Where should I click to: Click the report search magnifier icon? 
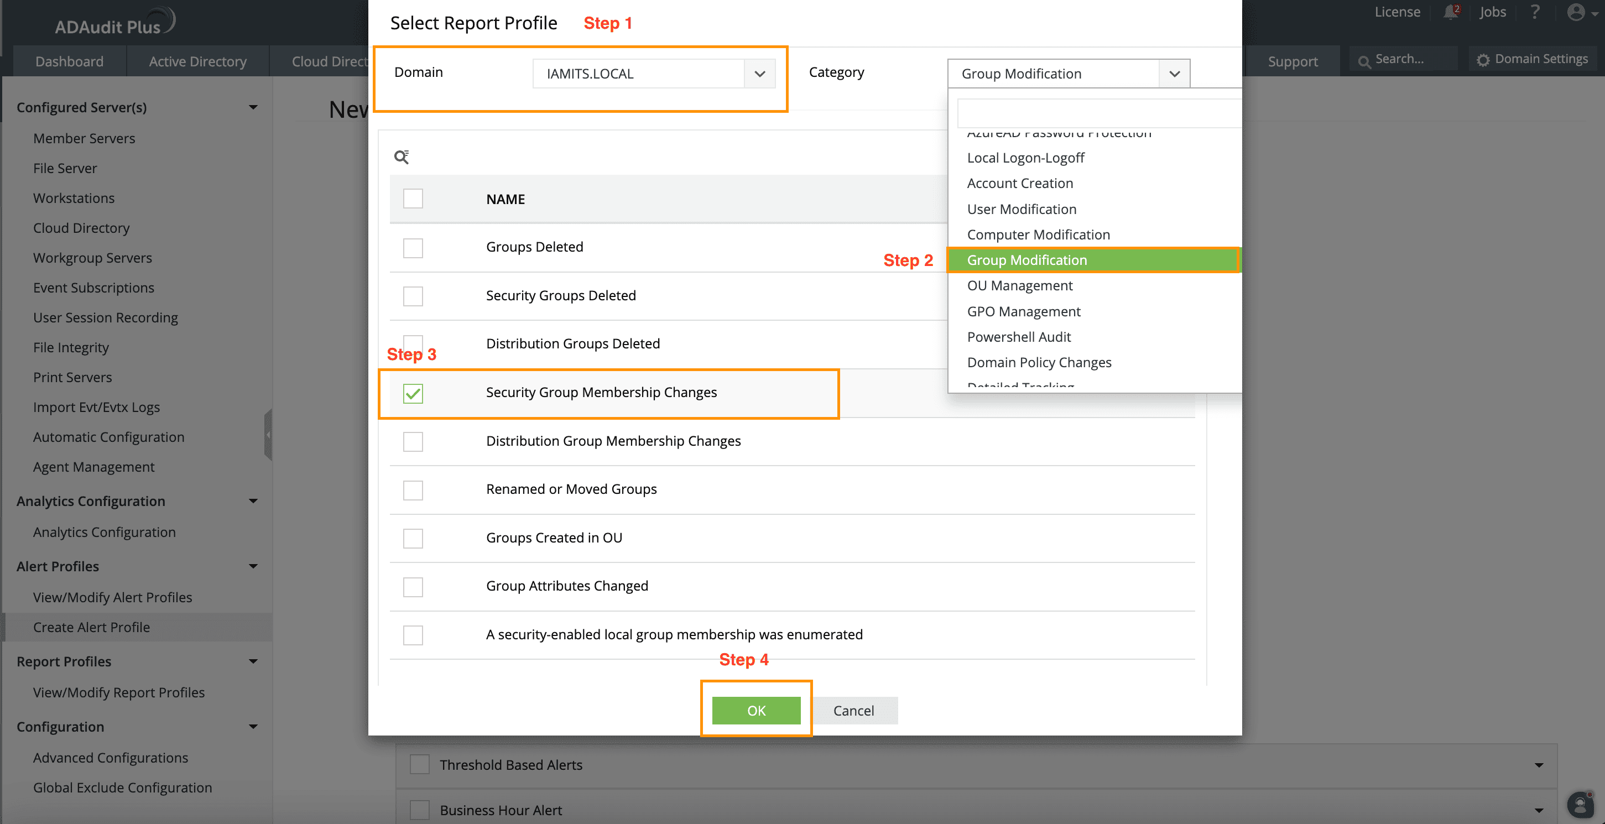tap(402, 157)
